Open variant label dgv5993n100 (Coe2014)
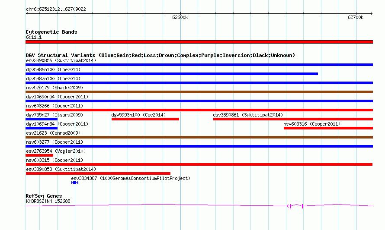The height and width of the screenshot is (230, 385). click(138, 115)
